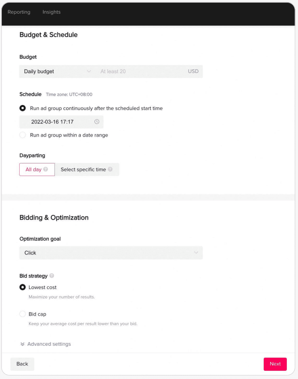Click the Next button
298x379 pixels.
point(275,364)
